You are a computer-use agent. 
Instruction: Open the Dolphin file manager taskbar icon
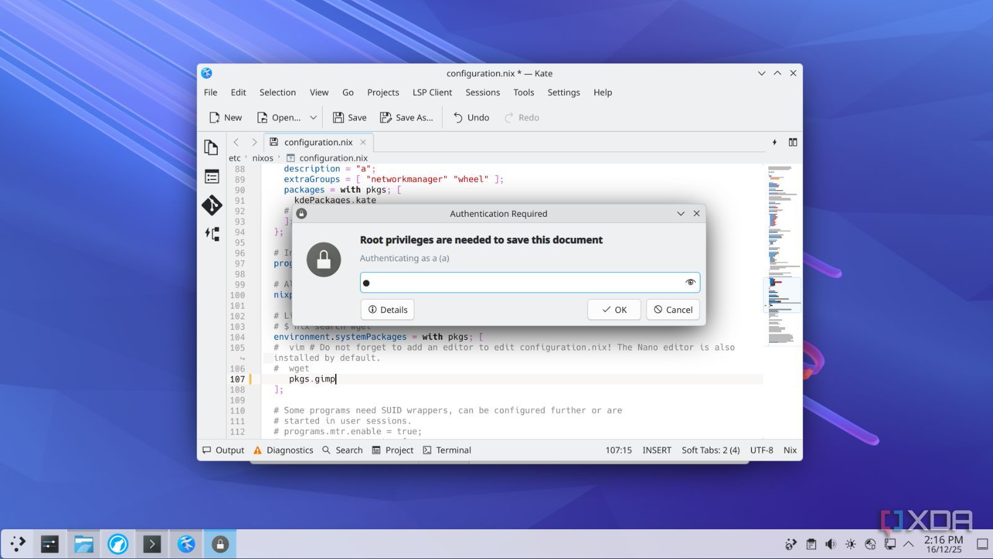point(84,544)
